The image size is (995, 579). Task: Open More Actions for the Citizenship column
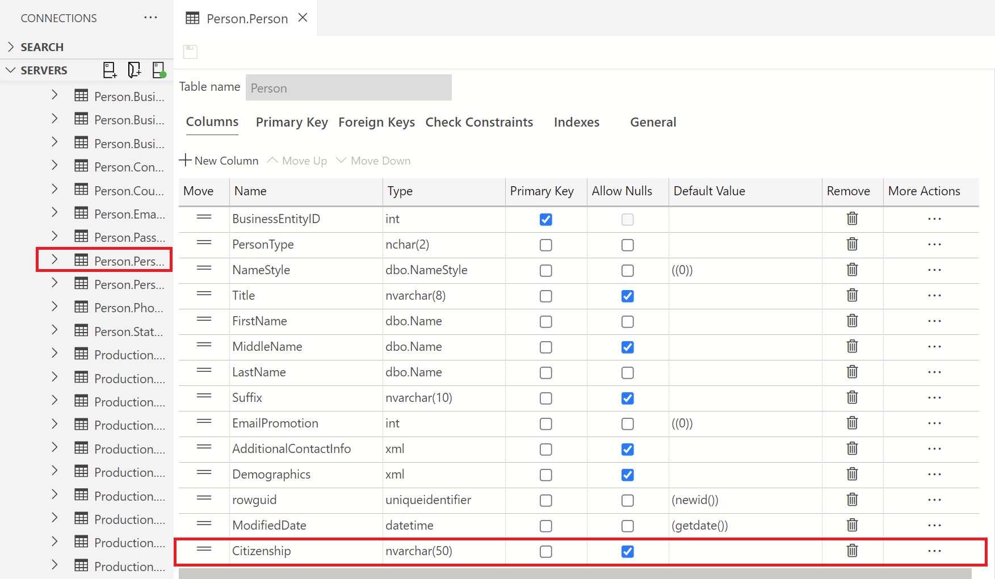934,551
